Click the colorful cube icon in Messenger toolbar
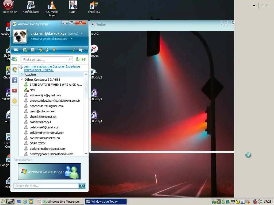This screenshot has width=274, height=205. [47, 50]
